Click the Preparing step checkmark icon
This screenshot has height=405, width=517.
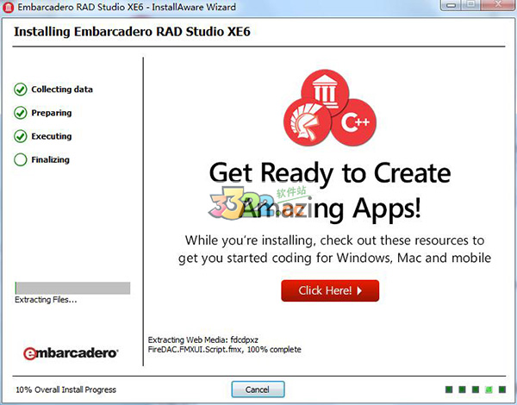[21, 113]
